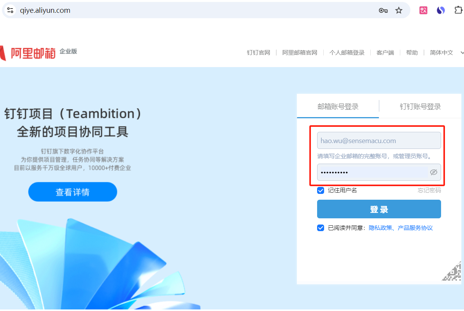Open the 客户端 nav link
The image size is (464, 311).
(385, 53)
